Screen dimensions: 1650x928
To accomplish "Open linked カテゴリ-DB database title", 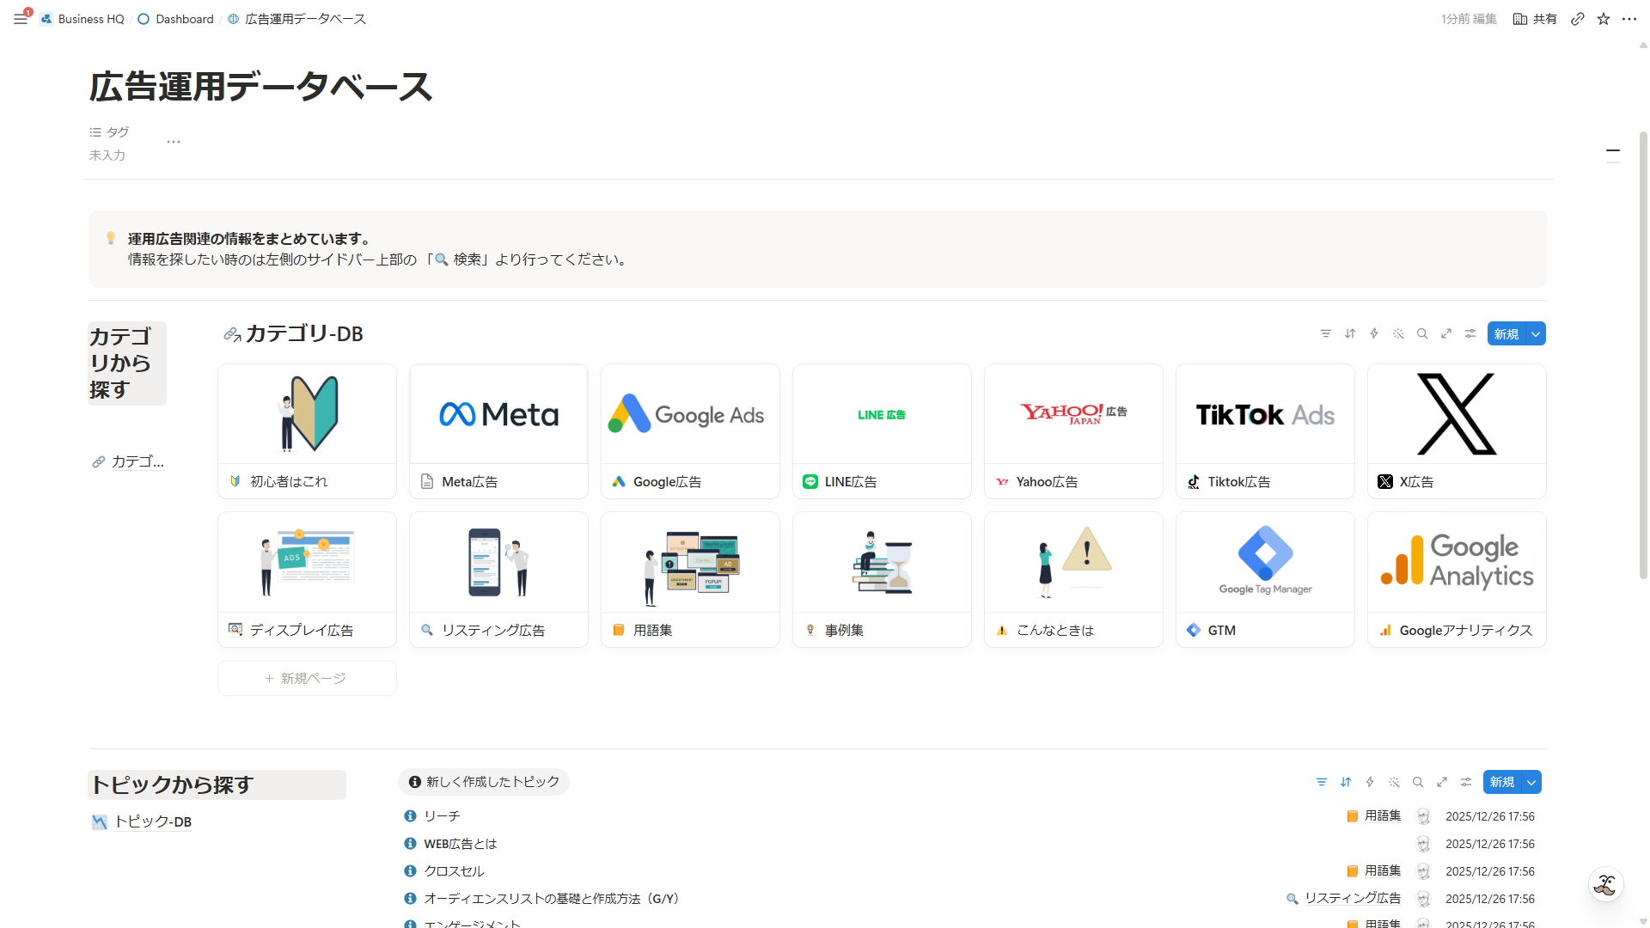I will 304,333.
